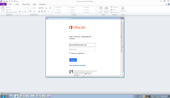Switch to the Home tab

click(10, 4)
